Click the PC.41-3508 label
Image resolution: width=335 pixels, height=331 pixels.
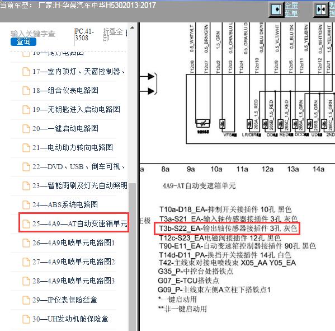tap(84, 35)
